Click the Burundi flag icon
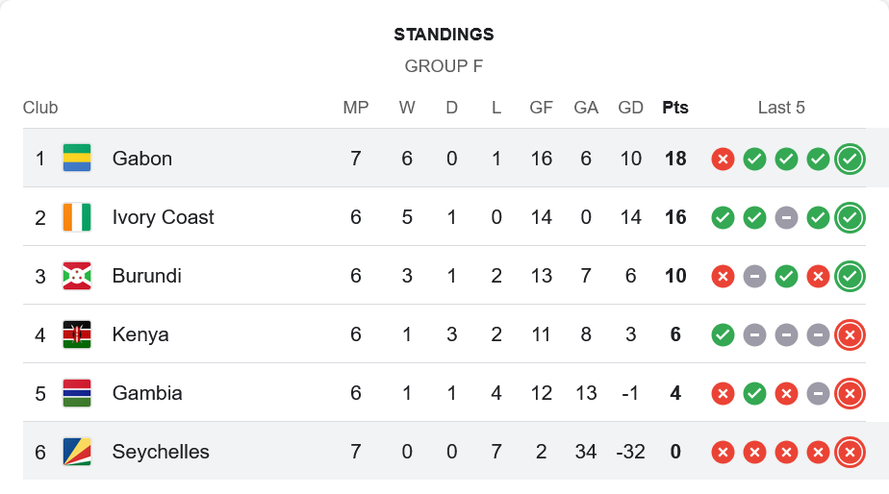Screen dimensions: 889x494 (x=77, y=276)
